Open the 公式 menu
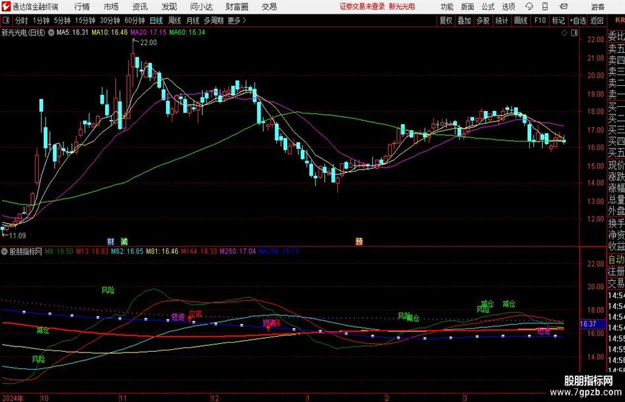Screen dimensions: 625x402 coord(488,7)
